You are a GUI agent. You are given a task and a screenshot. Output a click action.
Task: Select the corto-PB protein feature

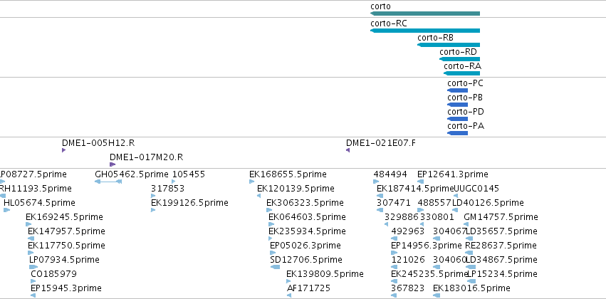[458, 105]
